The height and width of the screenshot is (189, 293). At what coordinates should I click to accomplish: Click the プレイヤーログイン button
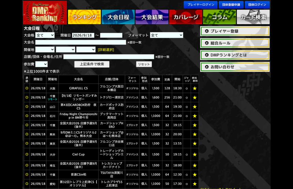click(x=201, y=5)
